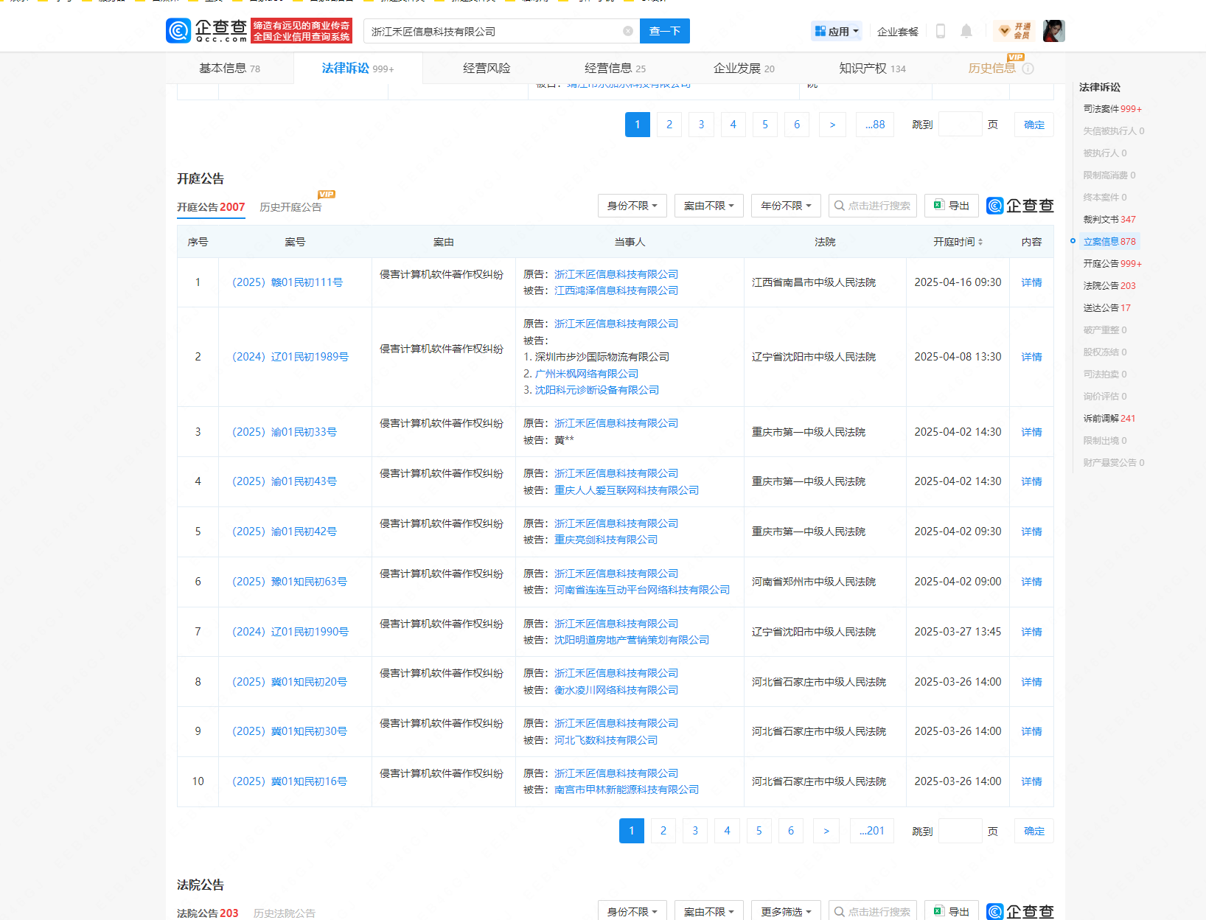Export 法院公告 with the Excel 导出 button
This screenshot has width=1206, height=920.
(x=952, y=911)
